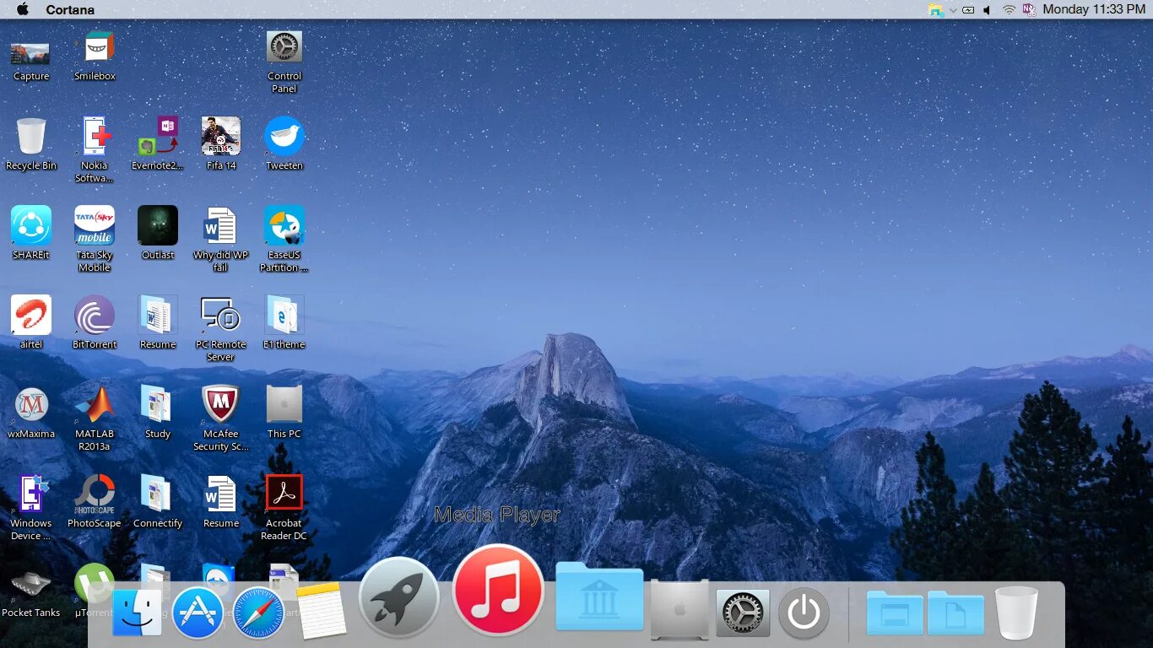Open the speaker volume tray icon
Screen dimensions: 1153x648
987,10
